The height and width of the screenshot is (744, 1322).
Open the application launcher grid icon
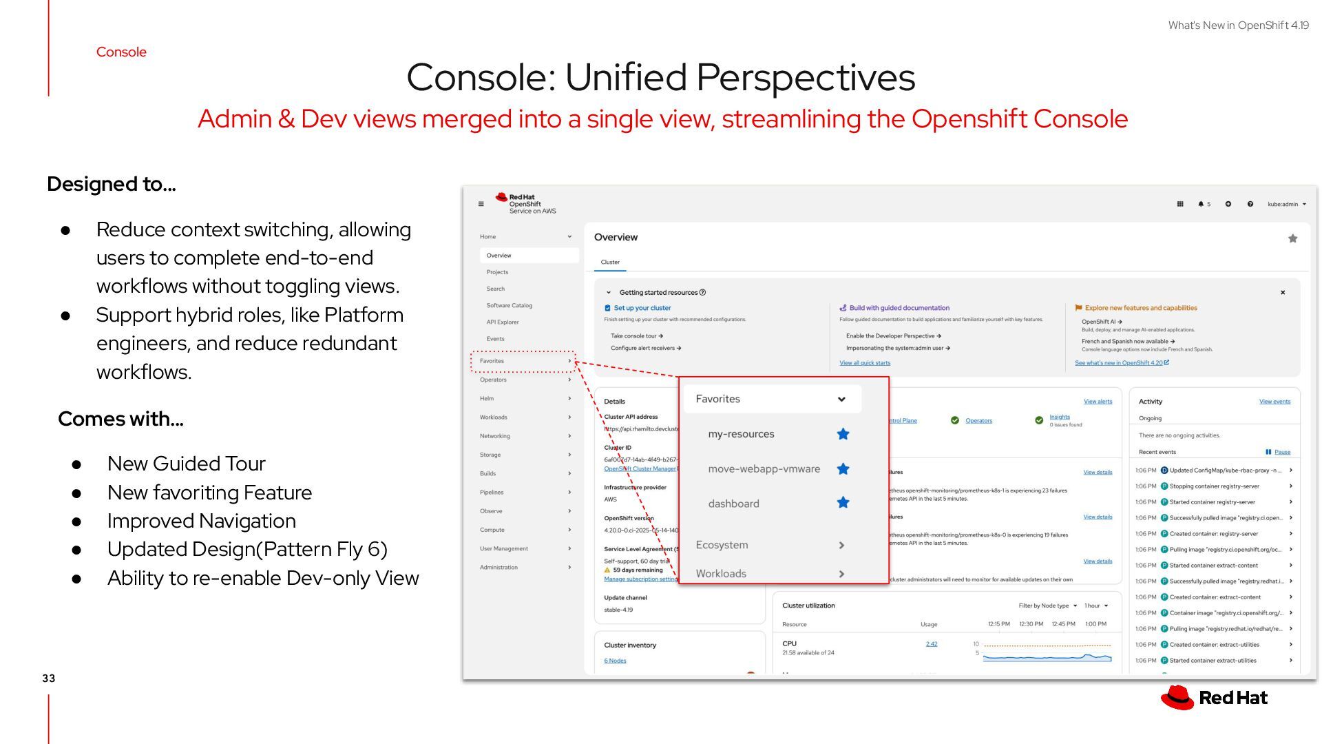(x=1180, y=204)
